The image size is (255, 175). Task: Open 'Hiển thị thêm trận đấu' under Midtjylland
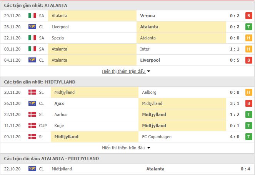pyautogui.click(x=123, y=148)
